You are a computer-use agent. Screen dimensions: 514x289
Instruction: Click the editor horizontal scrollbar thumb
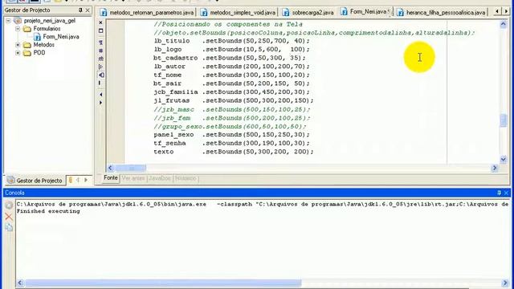[x=130, y=168]
